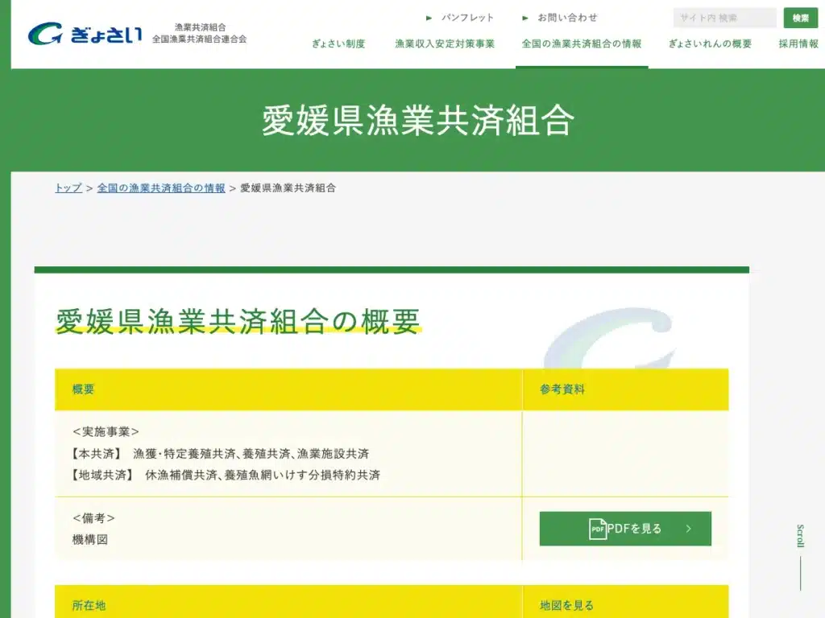Select the 愛媛県漁業共済組合 banner title

click(x=418, y=121)
